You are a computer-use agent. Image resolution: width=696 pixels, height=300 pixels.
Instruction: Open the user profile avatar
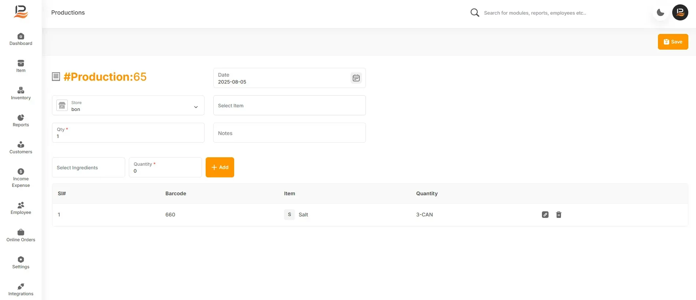(x=680, y=12)
